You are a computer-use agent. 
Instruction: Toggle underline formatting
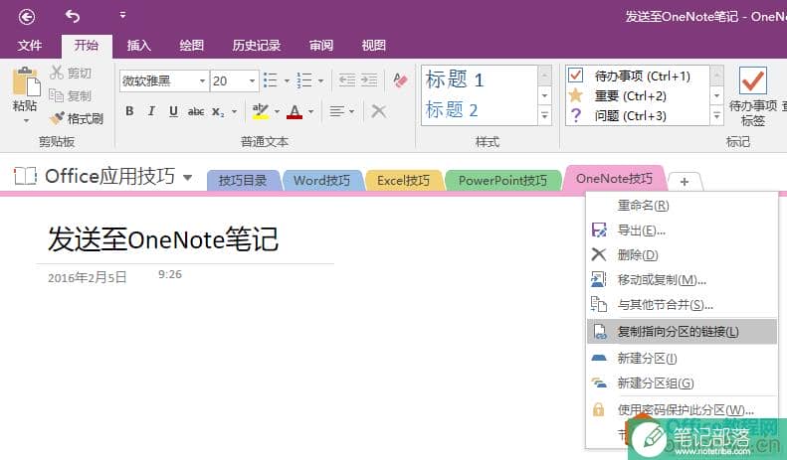tap(174, 111)
